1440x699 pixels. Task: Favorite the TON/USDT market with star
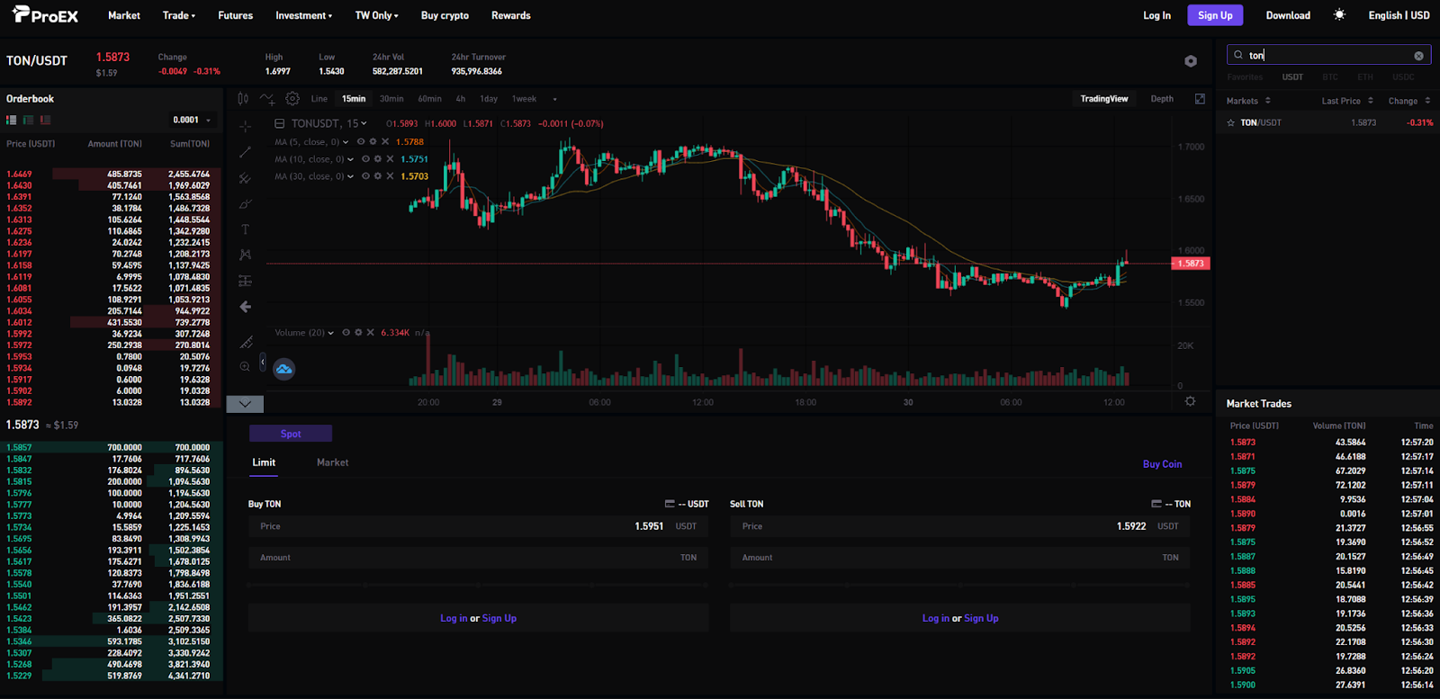1231,122
